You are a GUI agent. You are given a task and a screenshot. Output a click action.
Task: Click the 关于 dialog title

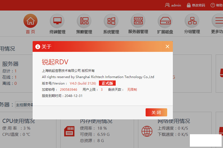click(x=46, y=46)
